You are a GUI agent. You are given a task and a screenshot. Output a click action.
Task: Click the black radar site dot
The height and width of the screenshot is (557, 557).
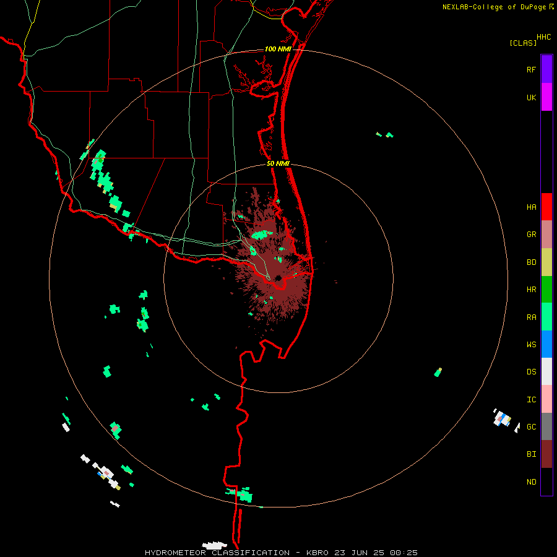[x=278, y=278]
